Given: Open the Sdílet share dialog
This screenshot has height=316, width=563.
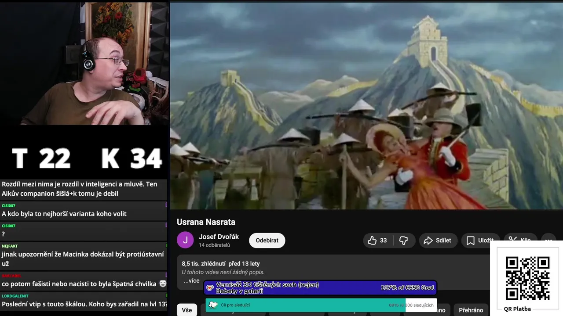Looking at the screenshot, I should (438, 241).
